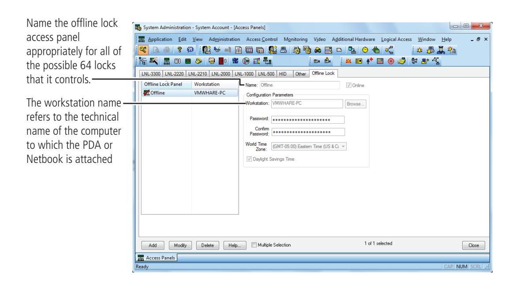Click the single alarm bell icon
516x284 pixels.
(419, 50)
